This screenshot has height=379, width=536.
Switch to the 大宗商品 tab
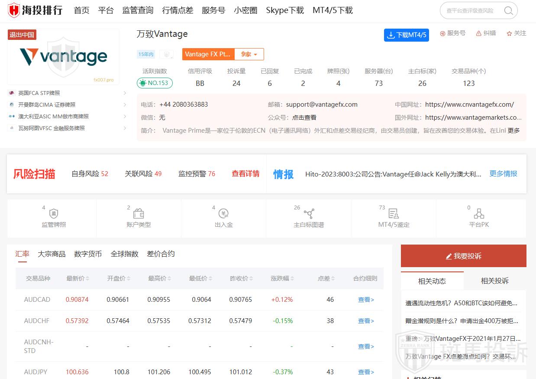tap(52, 254)
